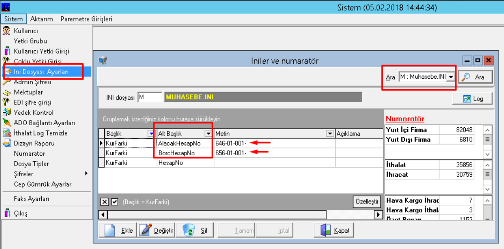This screenshot has height=249, width=504.
Task: Open the Başlık column filter dropdown
Action: coord(151,133)
